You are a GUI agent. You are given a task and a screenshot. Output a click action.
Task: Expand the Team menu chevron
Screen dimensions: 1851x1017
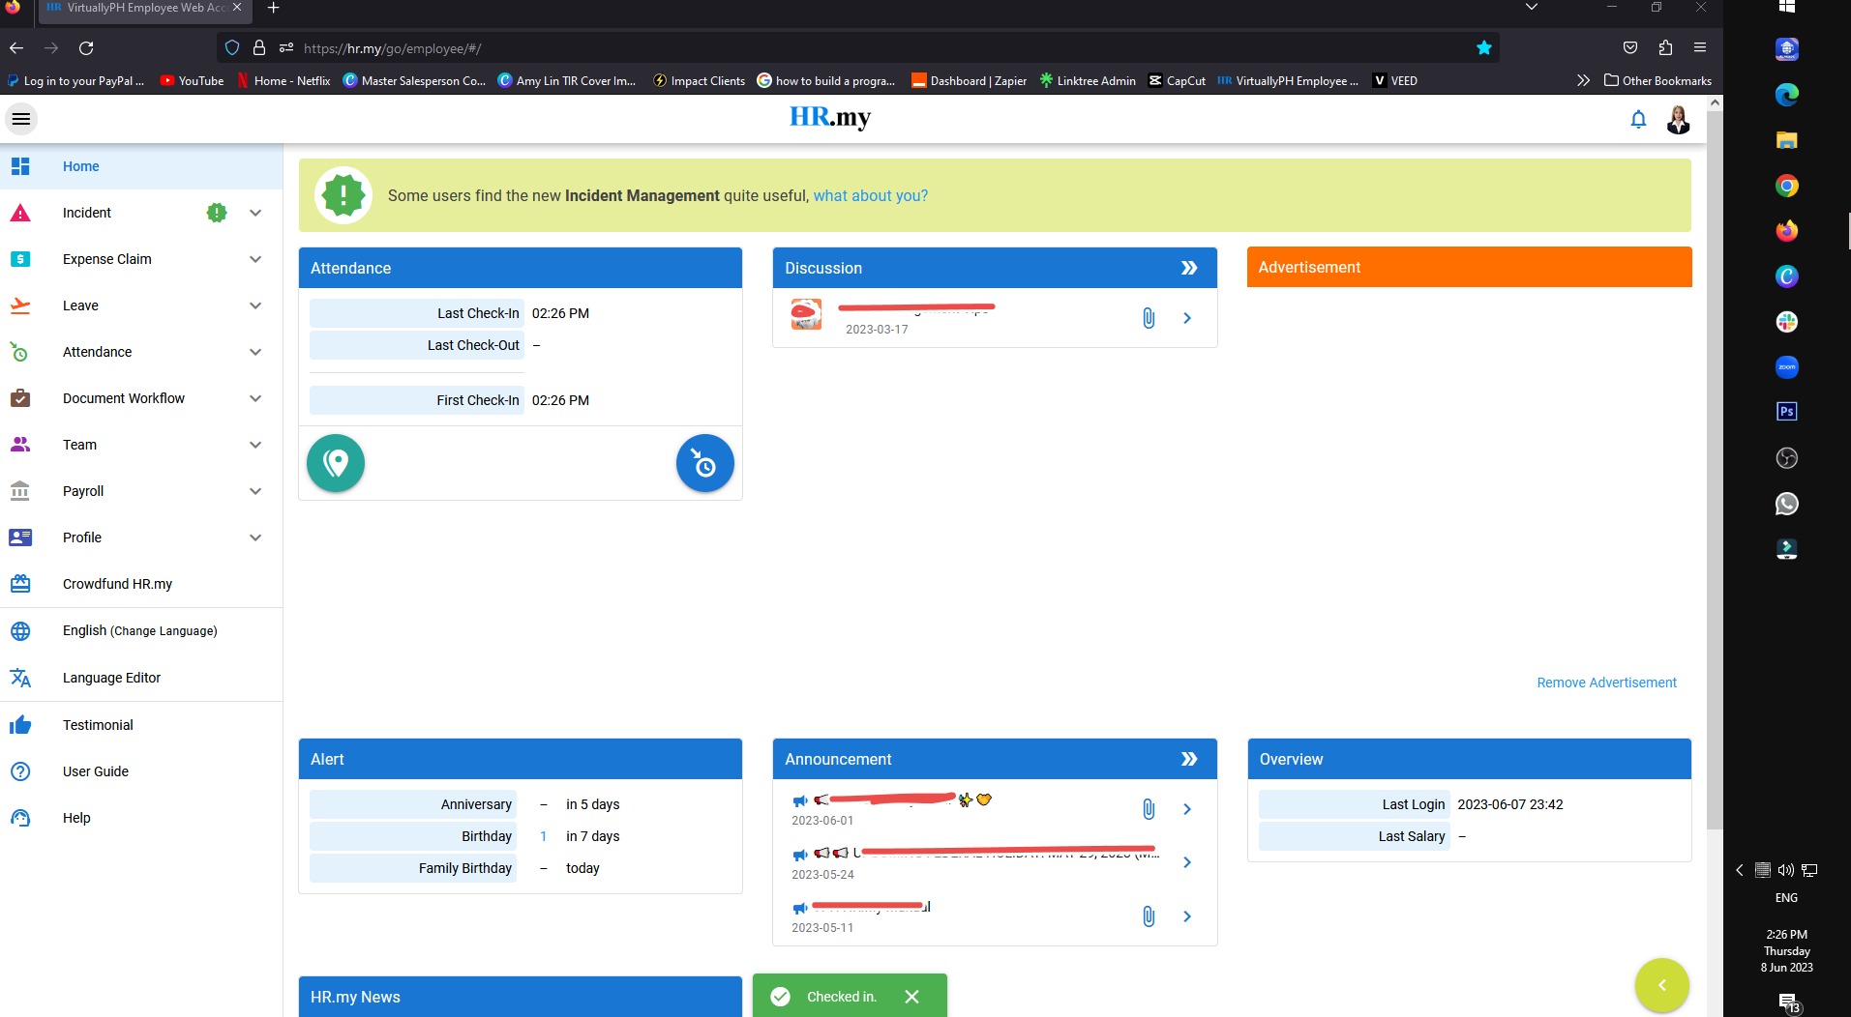(255, 445)
